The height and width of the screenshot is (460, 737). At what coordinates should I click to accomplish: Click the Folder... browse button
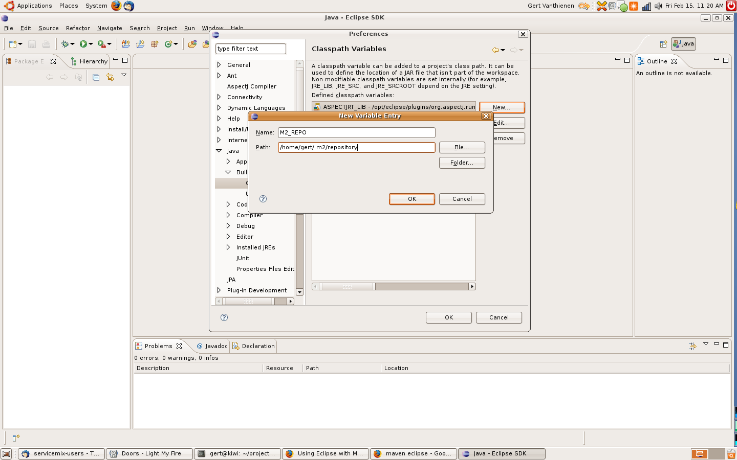(x=462, y=163)
